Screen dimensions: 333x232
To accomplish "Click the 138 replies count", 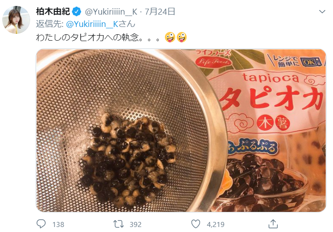I will (x=58, y=225).
